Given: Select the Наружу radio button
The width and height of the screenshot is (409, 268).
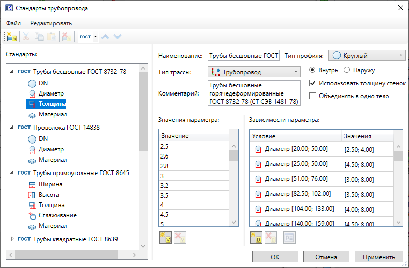Looking at the screenshot, I should coord(347,70).
